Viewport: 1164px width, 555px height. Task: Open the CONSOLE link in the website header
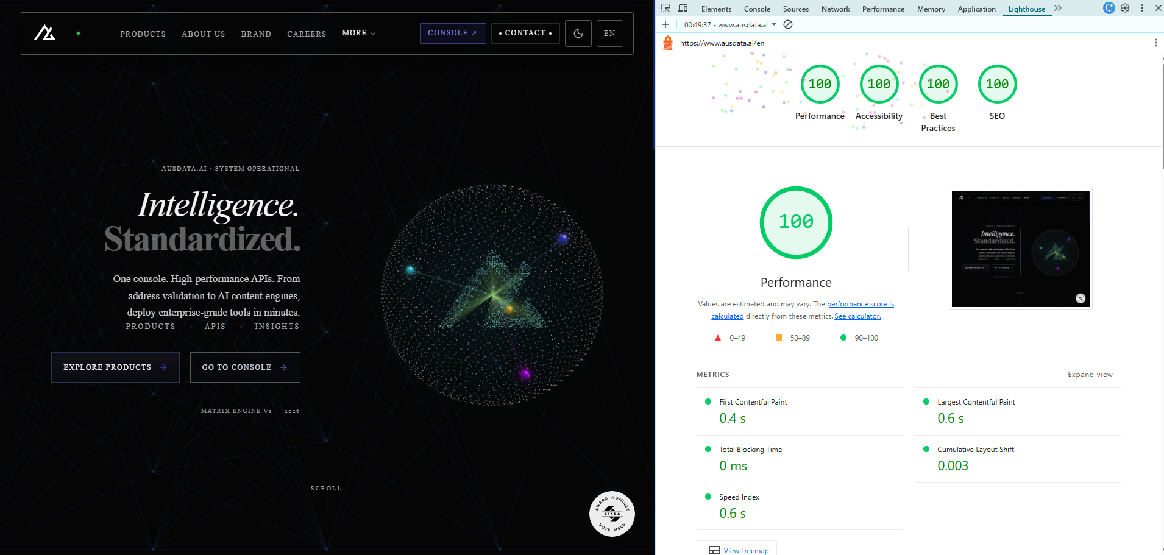453,34
